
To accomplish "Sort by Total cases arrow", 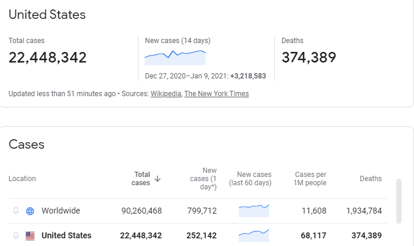I will 157,179.
